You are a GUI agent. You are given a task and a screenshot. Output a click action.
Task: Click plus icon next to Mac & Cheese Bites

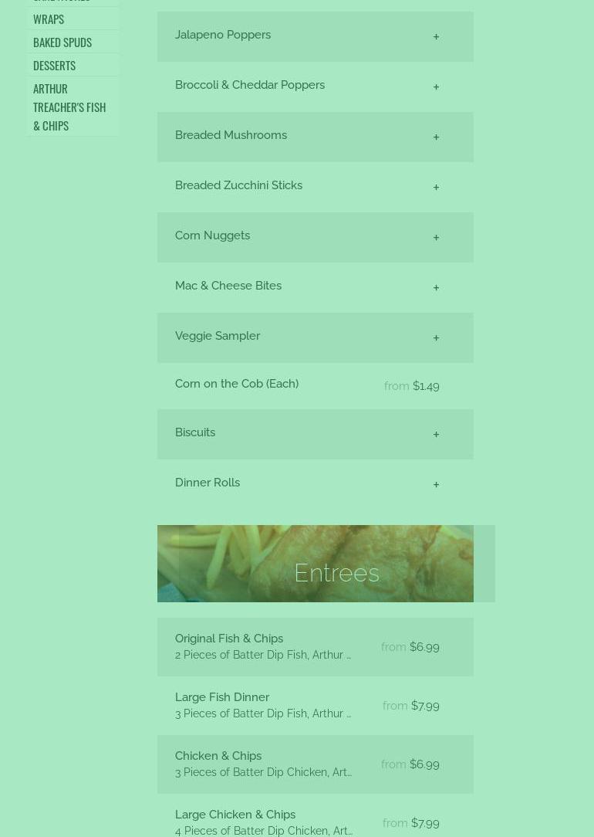[436, 288]
